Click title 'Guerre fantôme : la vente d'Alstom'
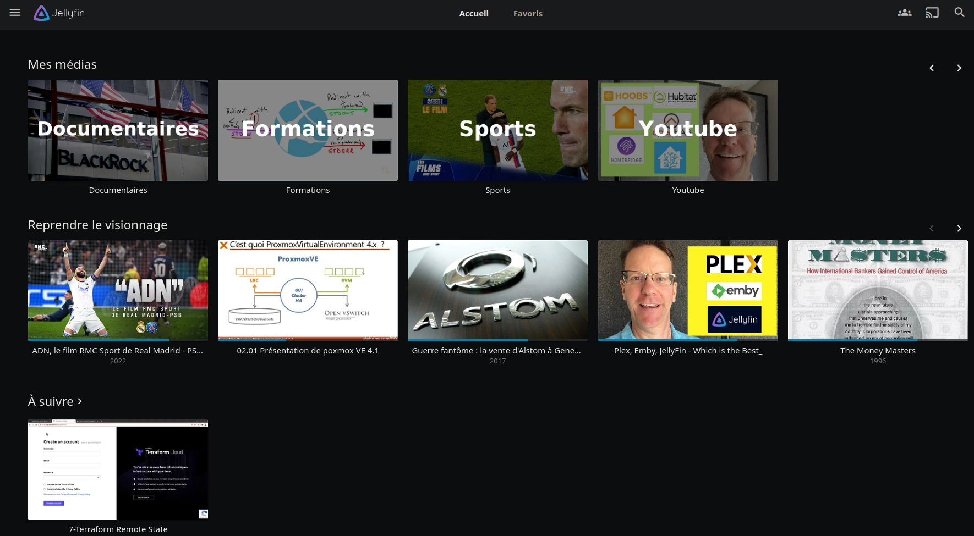This screenshot has height=536, width=974. pyautogui.click(x=496, y=351)
